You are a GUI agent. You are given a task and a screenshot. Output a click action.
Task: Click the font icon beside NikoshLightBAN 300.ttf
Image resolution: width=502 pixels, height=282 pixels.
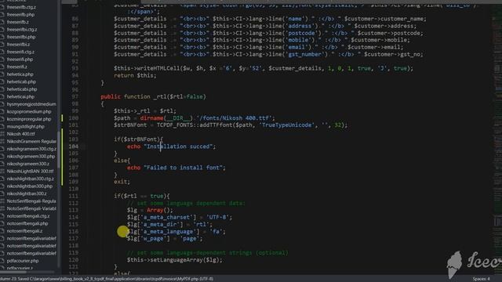2,171
